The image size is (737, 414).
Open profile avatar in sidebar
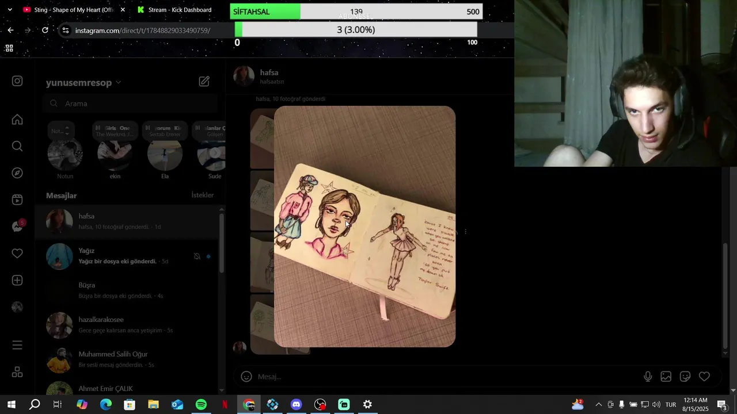(x=17, y=307)
